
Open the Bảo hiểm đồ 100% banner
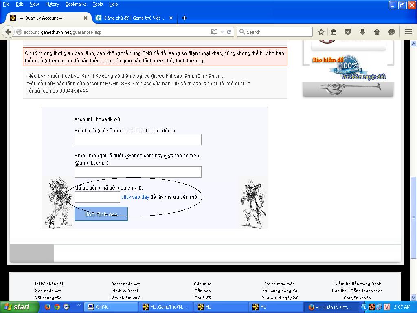click(x=348, y=68)
